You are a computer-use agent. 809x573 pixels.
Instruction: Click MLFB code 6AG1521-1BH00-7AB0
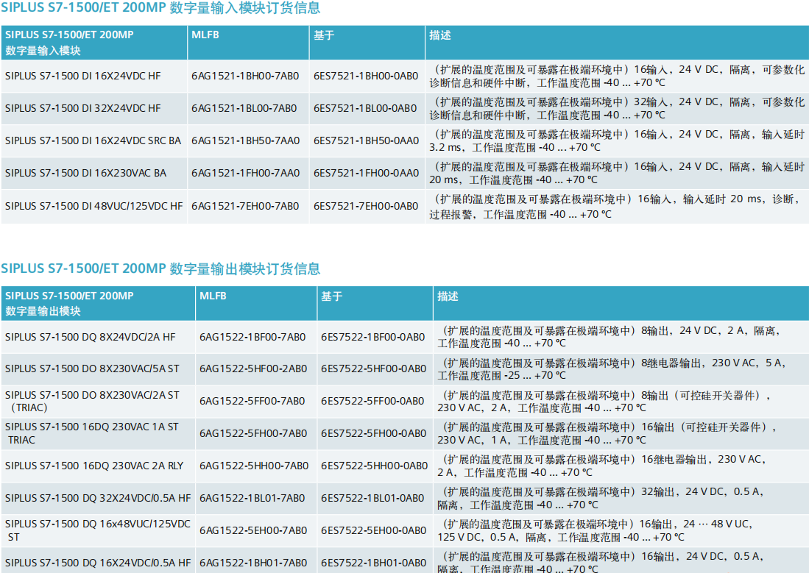click(245, 76)
